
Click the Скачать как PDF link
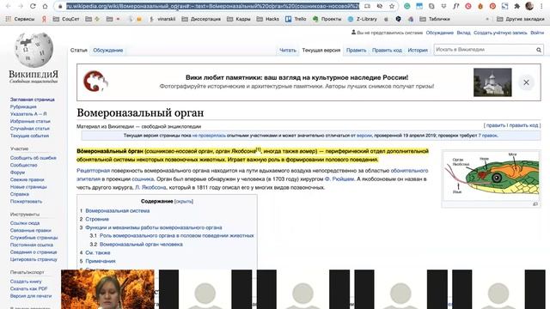28,288
